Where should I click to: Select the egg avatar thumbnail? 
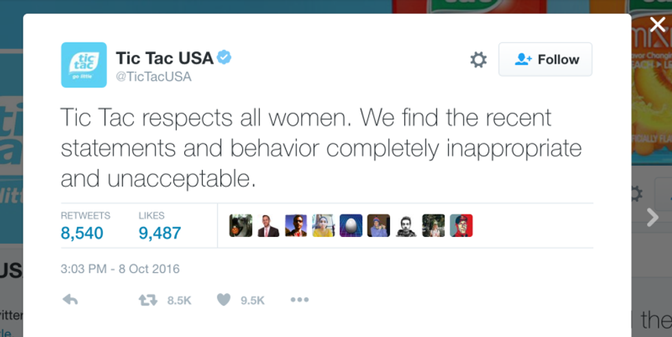point(351,225)
